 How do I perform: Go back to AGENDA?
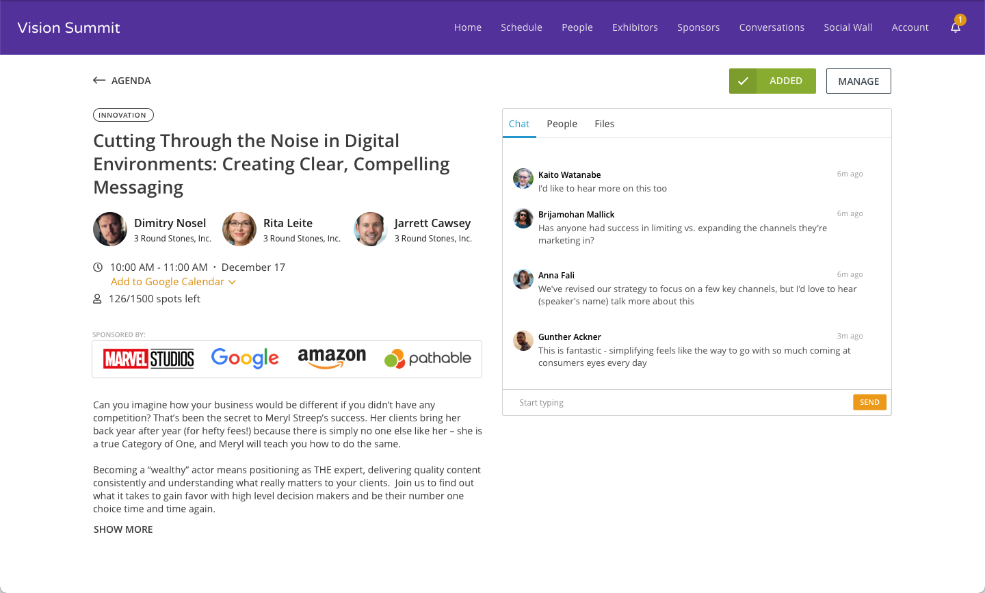click(131, 81)
